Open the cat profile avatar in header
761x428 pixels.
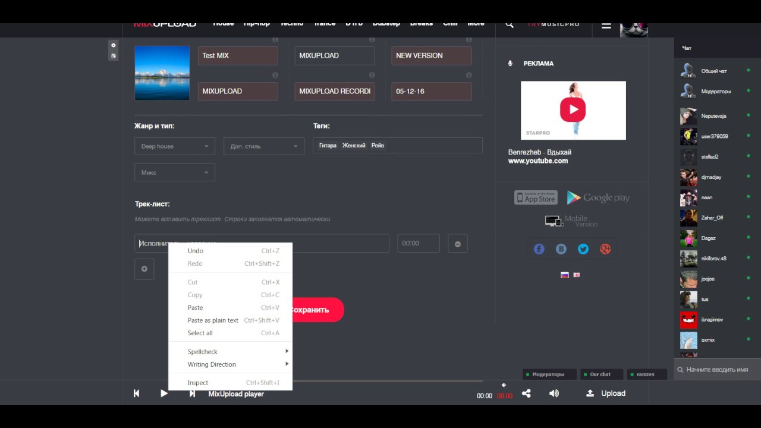(634, 30)
